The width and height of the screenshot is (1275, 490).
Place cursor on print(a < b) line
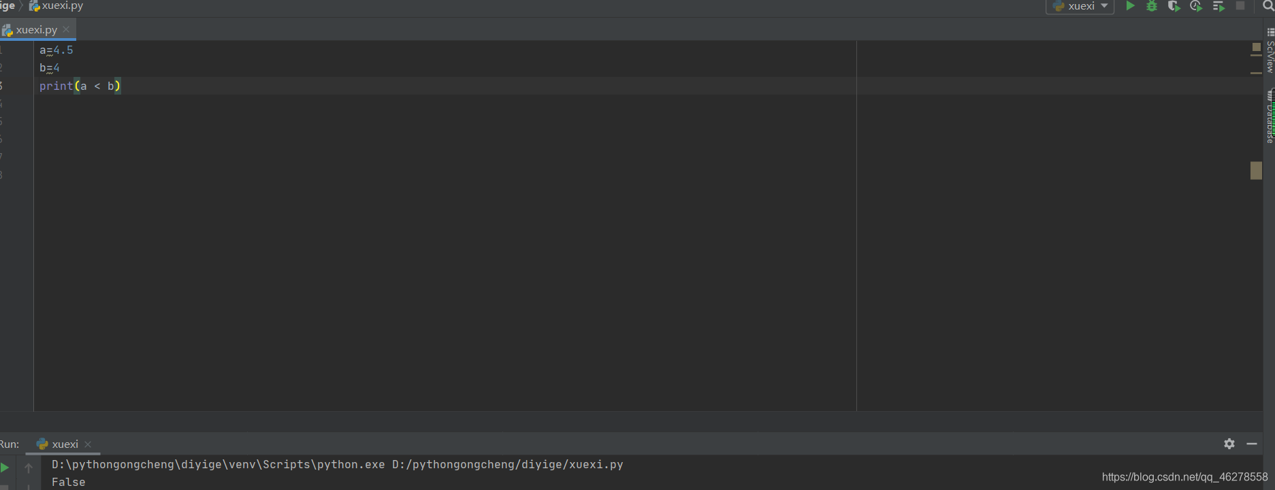[80, 86]
